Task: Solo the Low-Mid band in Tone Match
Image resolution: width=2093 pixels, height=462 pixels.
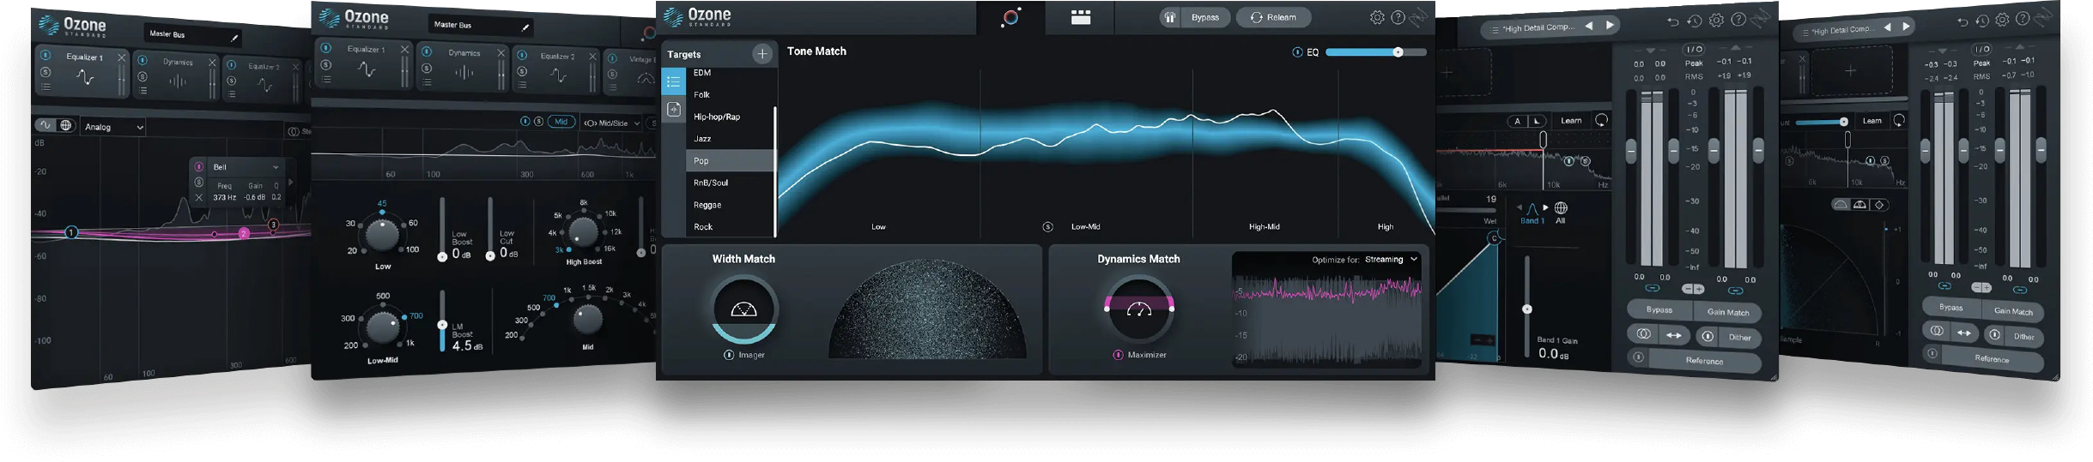Action: (1047, 227)
